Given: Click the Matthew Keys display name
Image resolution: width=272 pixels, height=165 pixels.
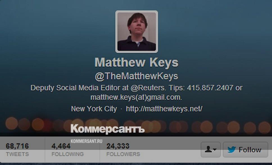Looking at the screenshot, I should coord(137,62).
